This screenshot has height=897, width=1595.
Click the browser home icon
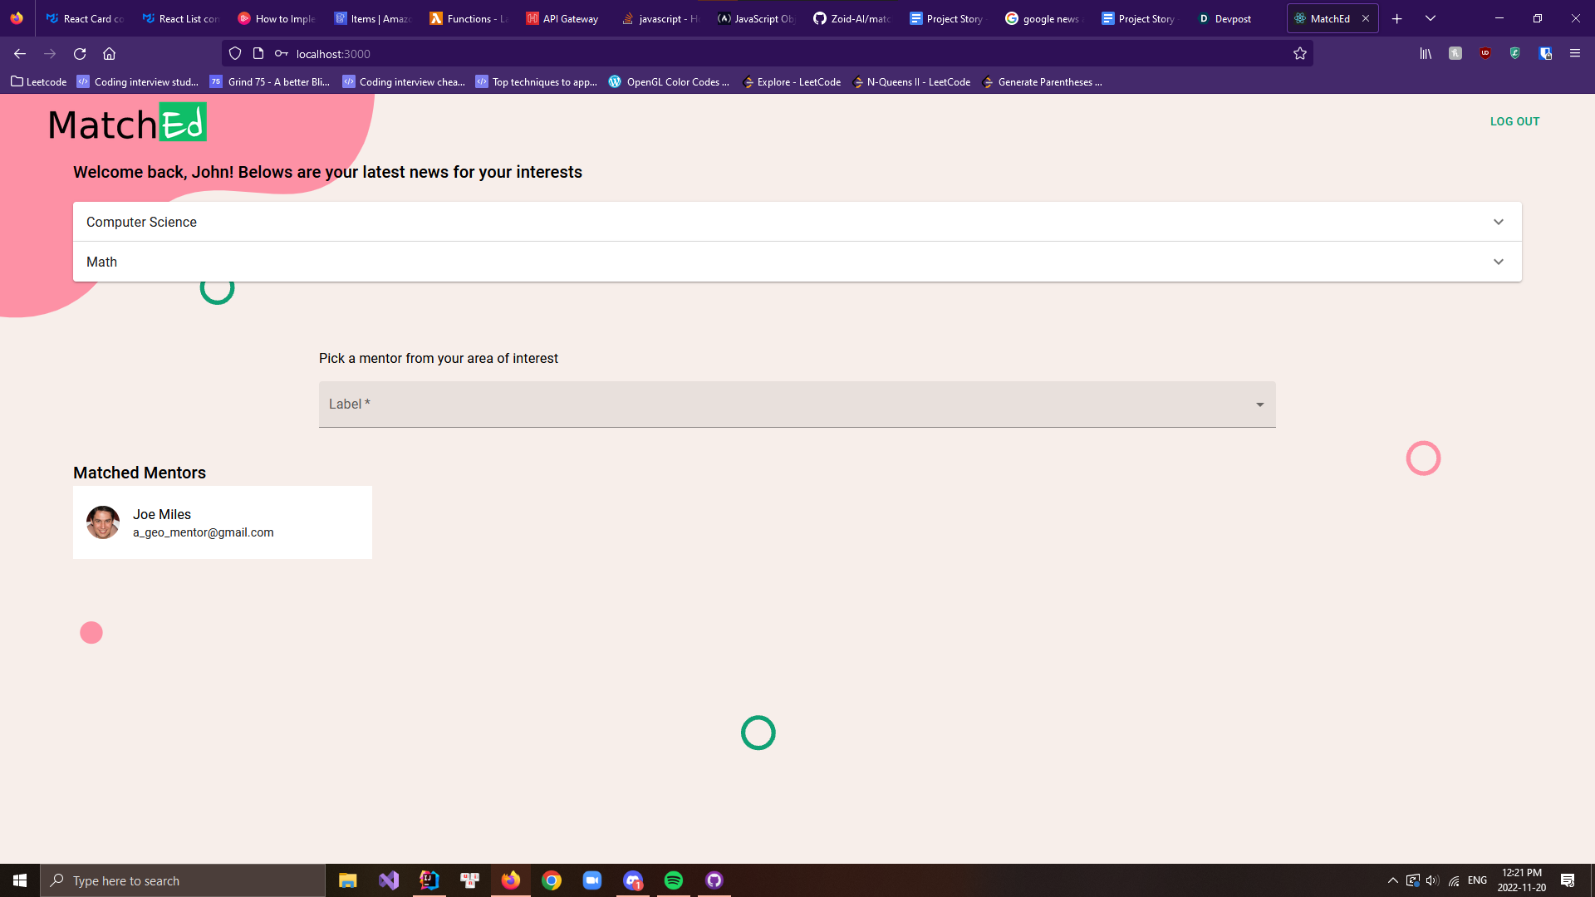(x=109, y=54)
